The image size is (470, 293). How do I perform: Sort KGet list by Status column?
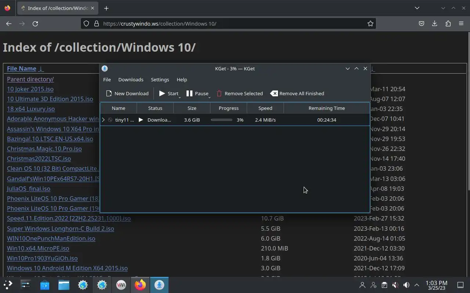pyautogui.click(x=155, y=108)
